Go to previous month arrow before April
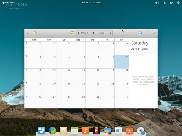This screenshot has height=136, width=182. click(93, 33)
